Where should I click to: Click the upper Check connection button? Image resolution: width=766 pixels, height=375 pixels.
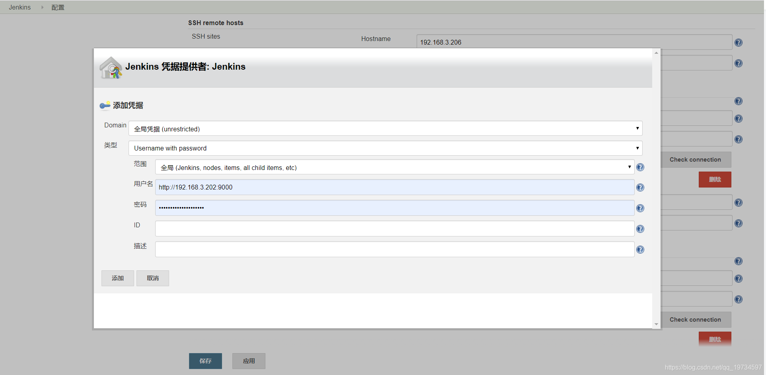(695, 160)
